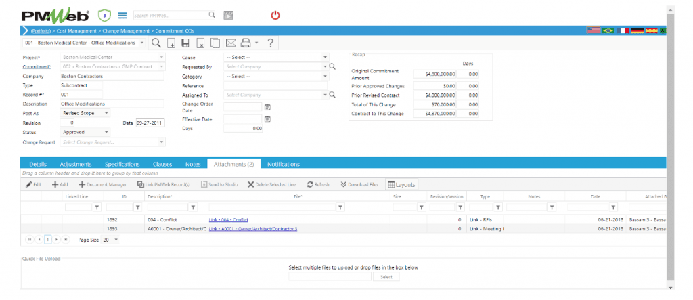Click the Document Manager button

point(103,184)
